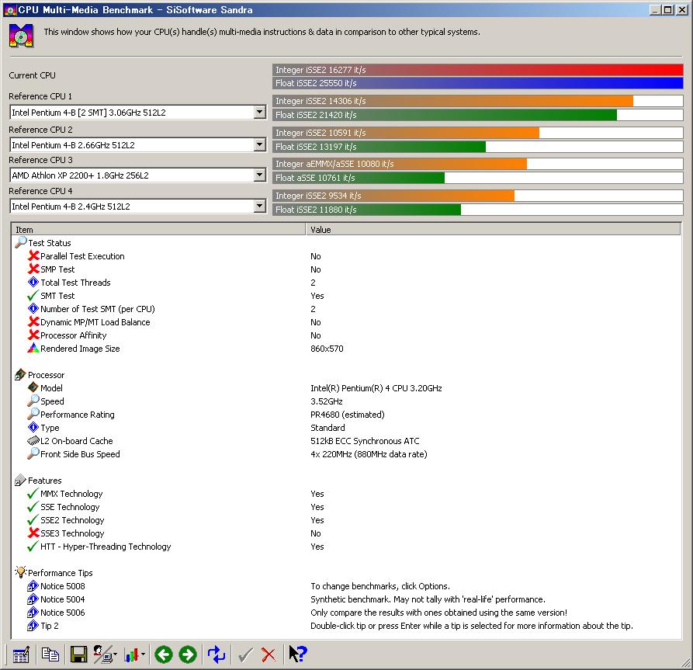Click the value PR4680 (estimated)

[x=348, y=415]
